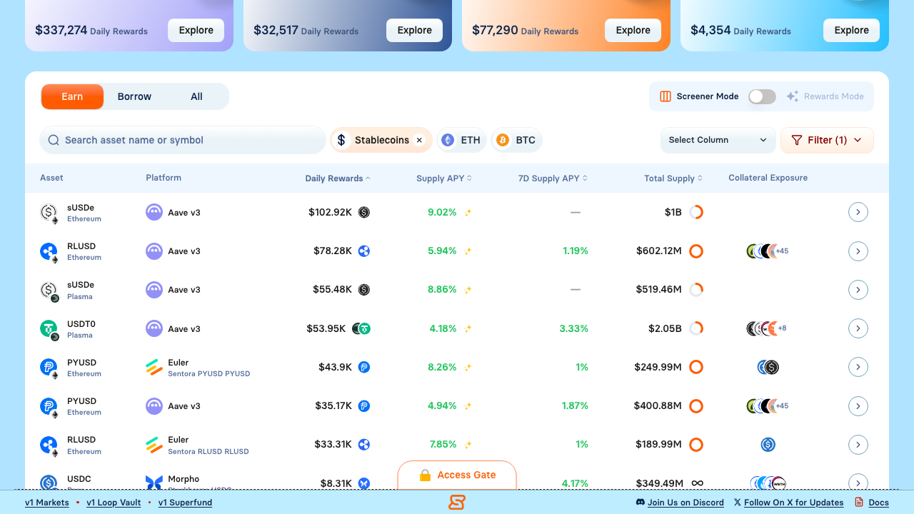Open the Select Column dropdown
This screenshot has height=514, width=914.
click(x=718, y=140)
